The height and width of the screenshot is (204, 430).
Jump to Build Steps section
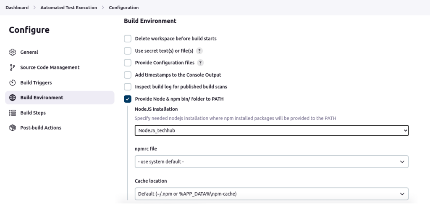33,113
